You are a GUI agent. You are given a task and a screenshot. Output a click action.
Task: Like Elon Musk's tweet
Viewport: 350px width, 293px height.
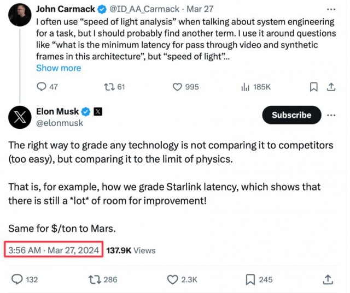[173, 279]
